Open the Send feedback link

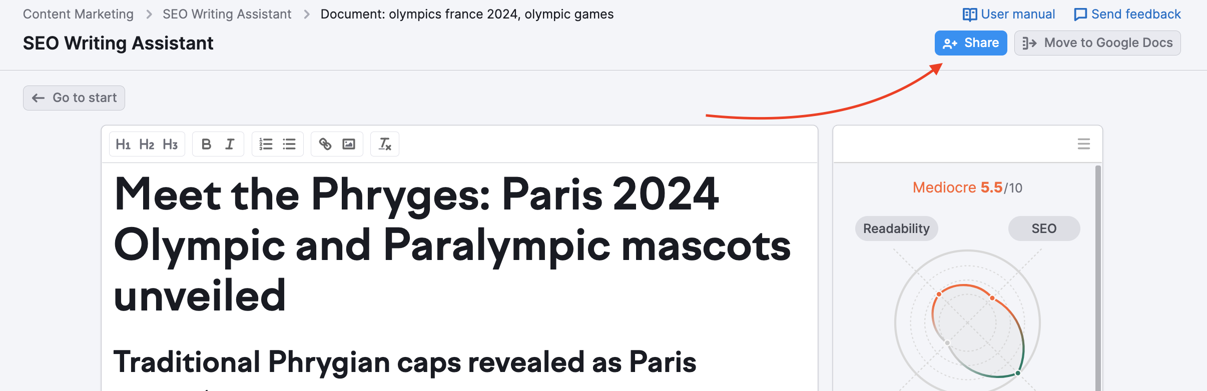(x=1127, y=14)
